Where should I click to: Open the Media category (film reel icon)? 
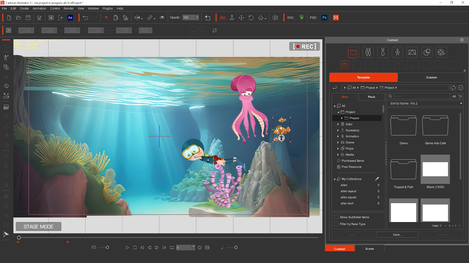click(x=441, y=52)
